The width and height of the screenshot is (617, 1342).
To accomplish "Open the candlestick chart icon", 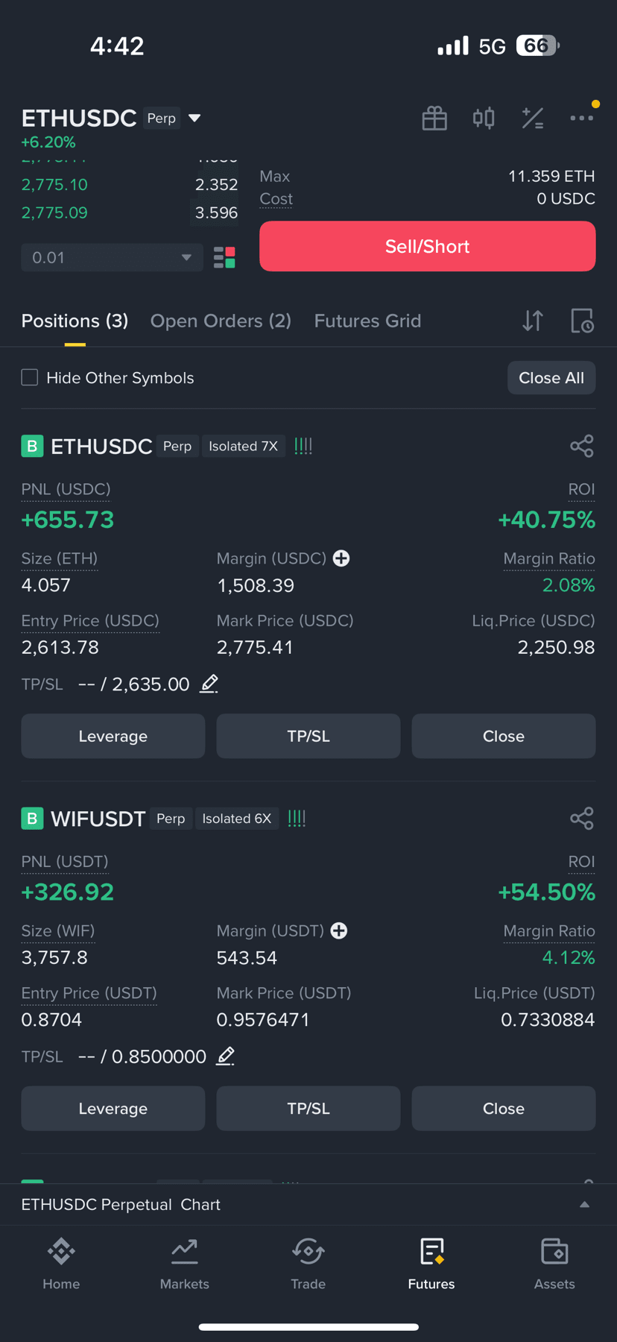I will tap(484, 118).
